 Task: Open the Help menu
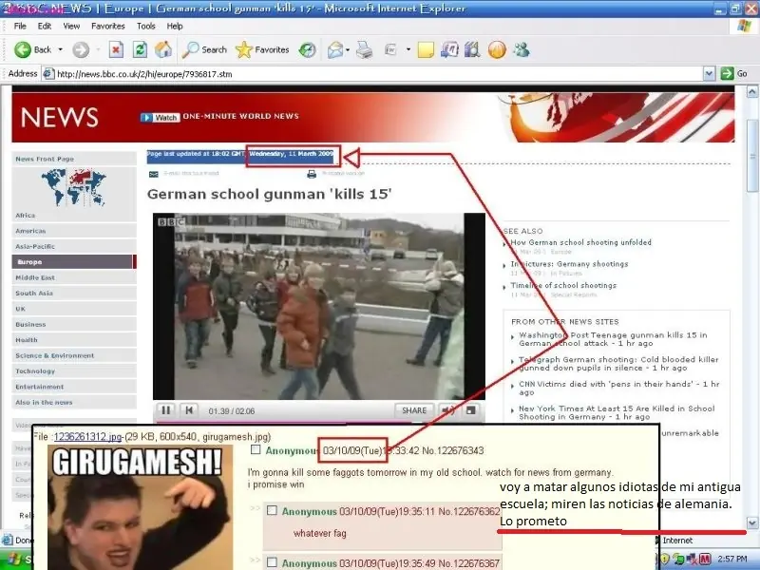pos(175,27)
